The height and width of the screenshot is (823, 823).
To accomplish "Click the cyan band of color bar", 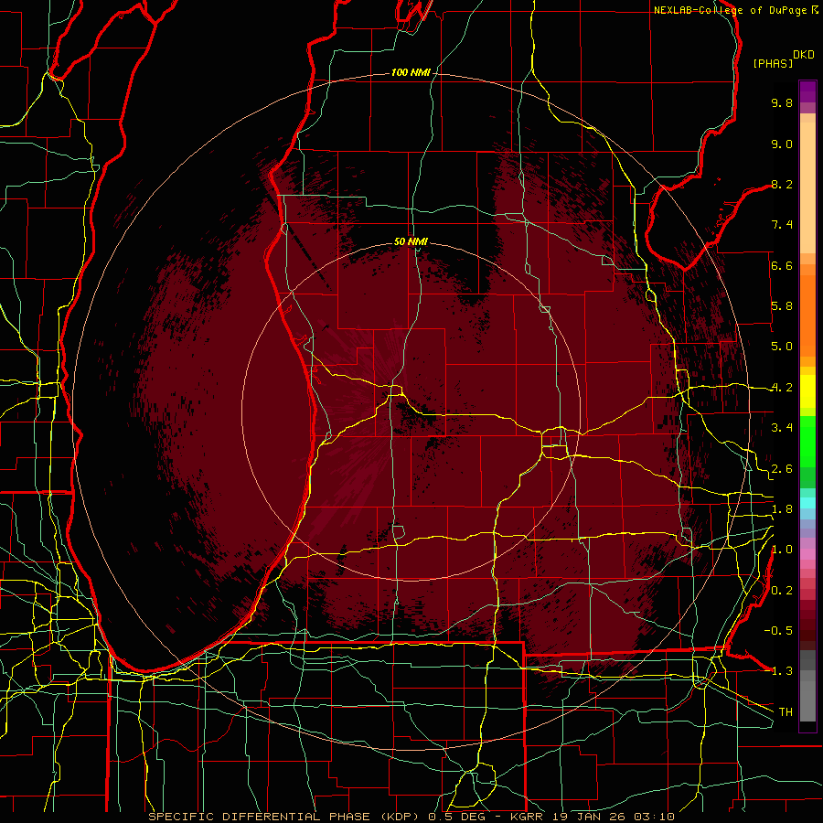I will point(807,503).
